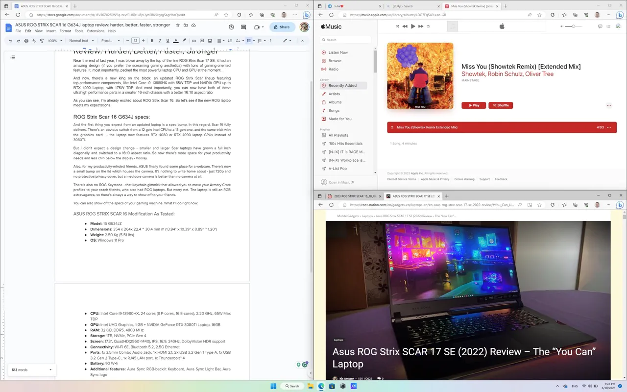Open the editing mode pencil dropdown
Viewport: 627px width, 392px height.
tap(287, 41)
